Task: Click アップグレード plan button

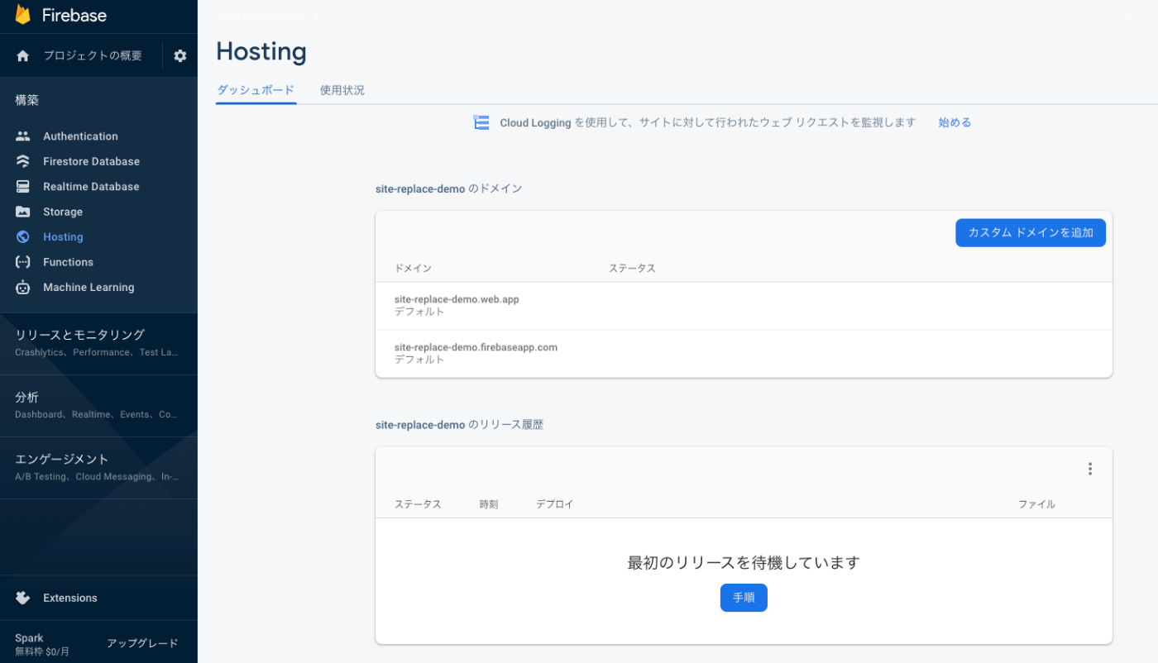Action: click(142, 644)
